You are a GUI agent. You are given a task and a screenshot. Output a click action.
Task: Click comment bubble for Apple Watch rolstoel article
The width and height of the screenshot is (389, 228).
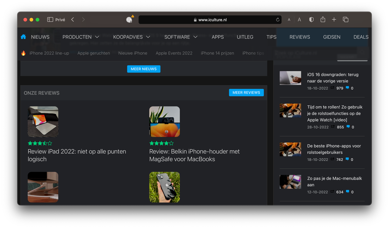tap(348, 127)
